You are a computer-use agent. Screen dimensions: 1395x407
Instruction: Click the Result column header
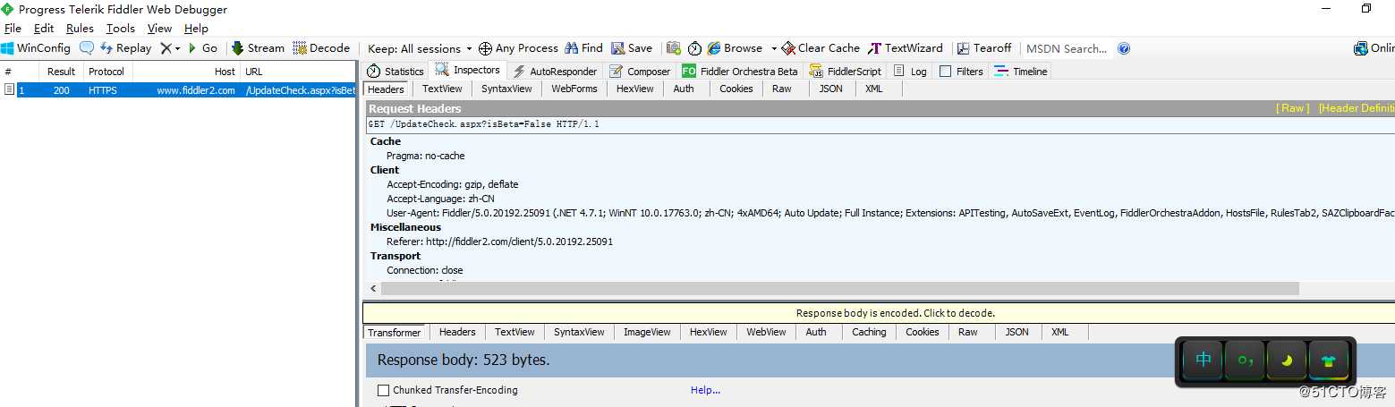(62, 72)
